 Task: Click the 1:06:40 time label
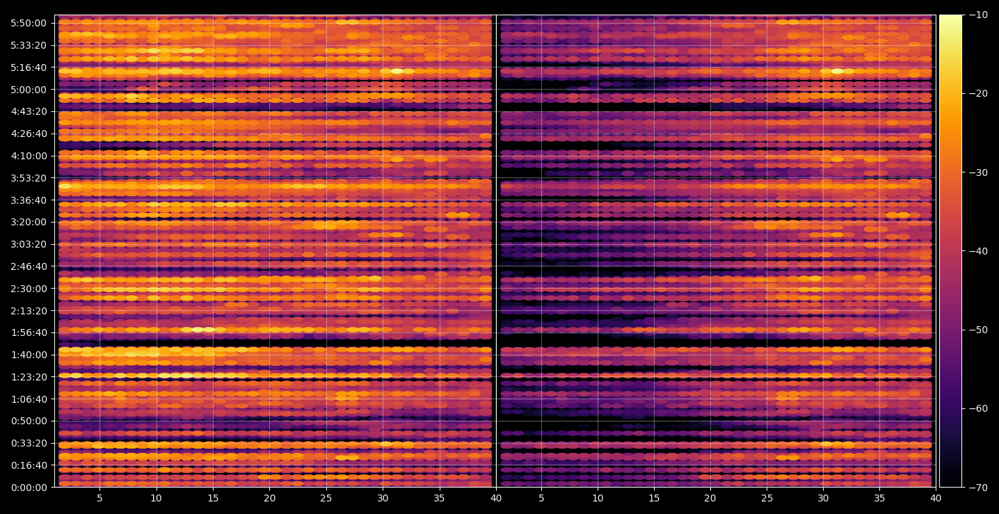pos(29,399)
